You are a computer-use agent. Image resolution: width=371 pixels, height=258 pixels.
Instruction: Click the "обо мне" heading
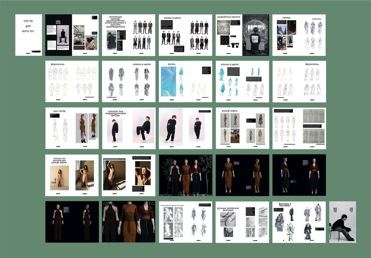tap(58, 22)
